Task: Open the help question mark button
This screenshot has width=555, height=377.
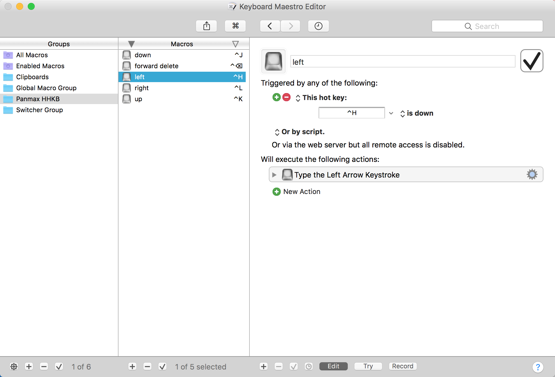Action: (x=538, y=367)
